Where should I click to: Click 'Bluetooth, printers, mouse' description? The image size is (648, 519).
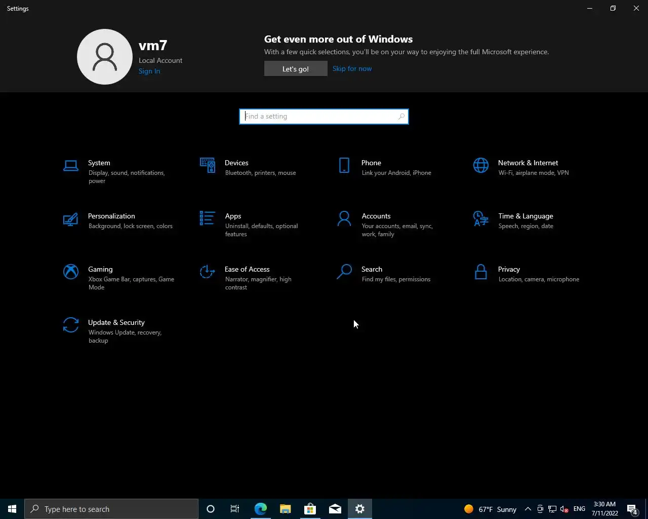pyautogui.click(x=261, y=173)
